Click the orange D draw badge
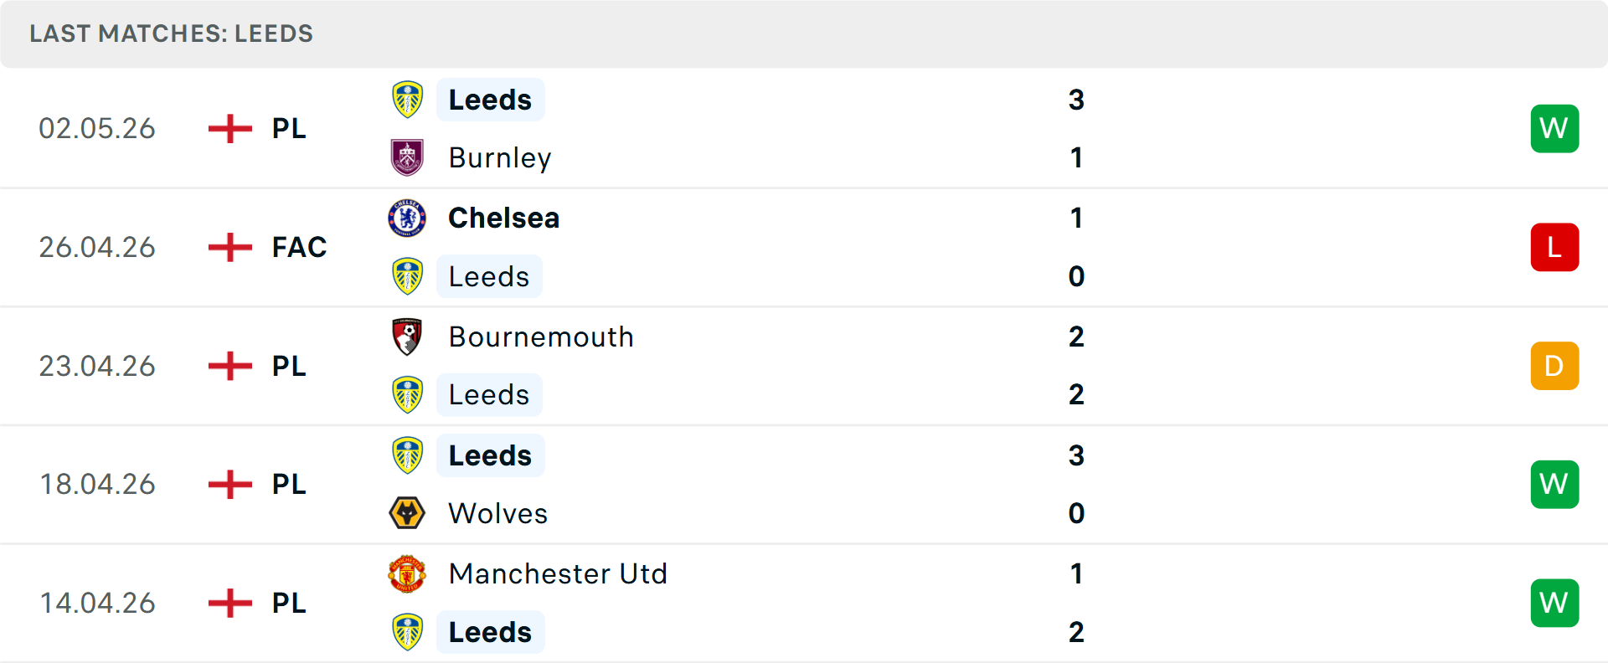The image size is (1608, 663). pyautogui.click(x=1554, y=366)
